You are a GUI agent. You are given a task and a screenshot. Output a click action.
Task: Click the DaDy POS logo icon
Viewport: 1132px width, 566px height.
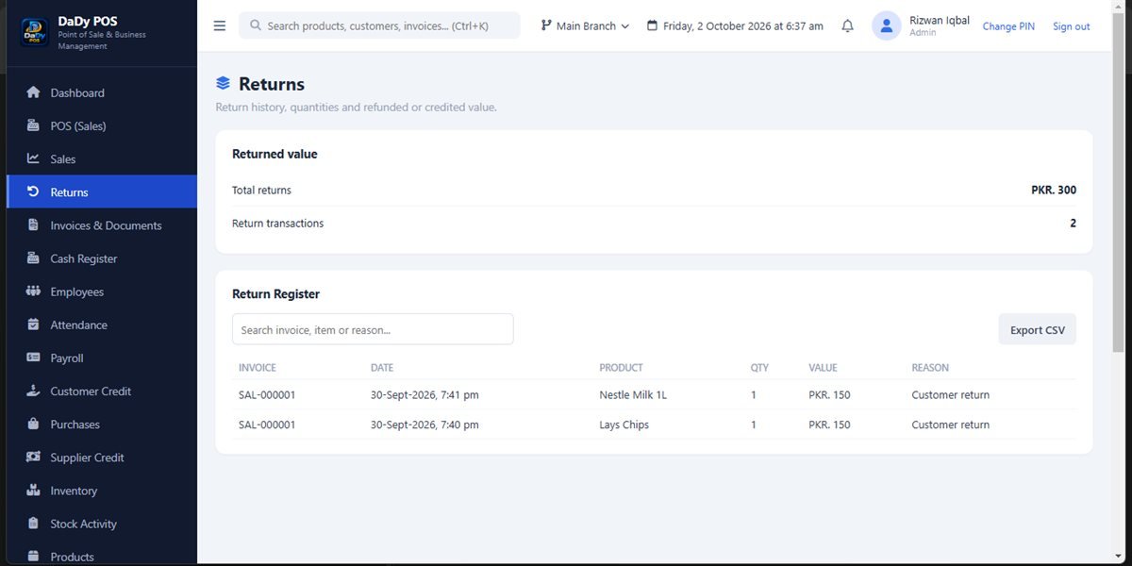[x=35, y=33]
